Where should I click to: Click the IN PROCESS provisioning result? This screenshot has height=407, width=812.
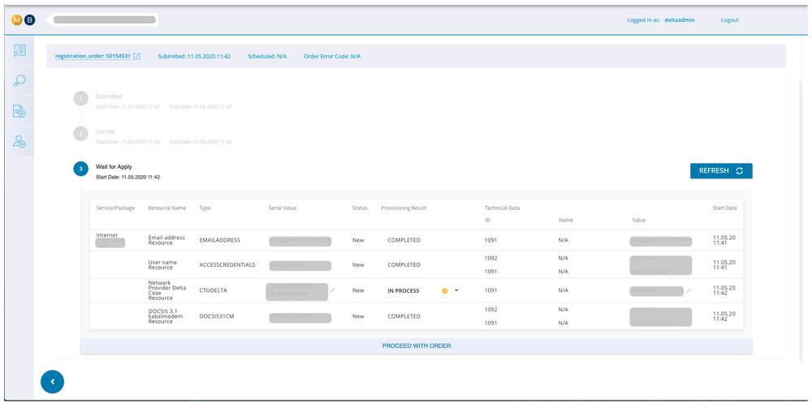click(404, 291)
